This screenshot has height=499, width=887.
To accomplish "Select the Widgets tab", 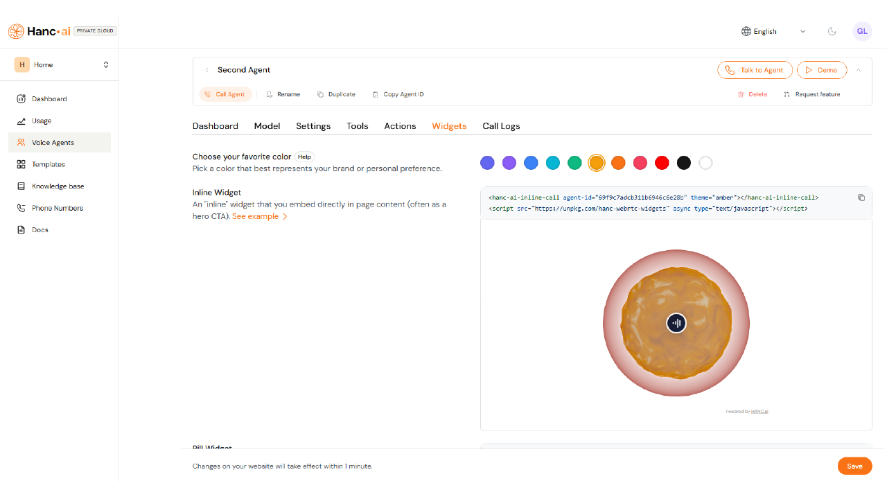I will click(449, 126).
